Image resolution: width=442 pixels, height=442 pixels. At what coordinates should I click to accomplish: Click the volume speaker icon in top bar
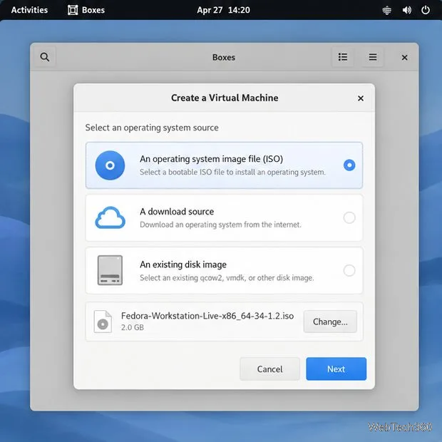point(406,10)
